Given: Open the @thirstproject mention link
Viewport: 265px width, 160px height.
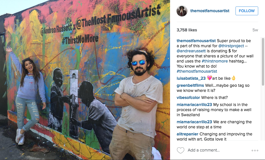Looking at the screenshot, I should coord(231,46).
